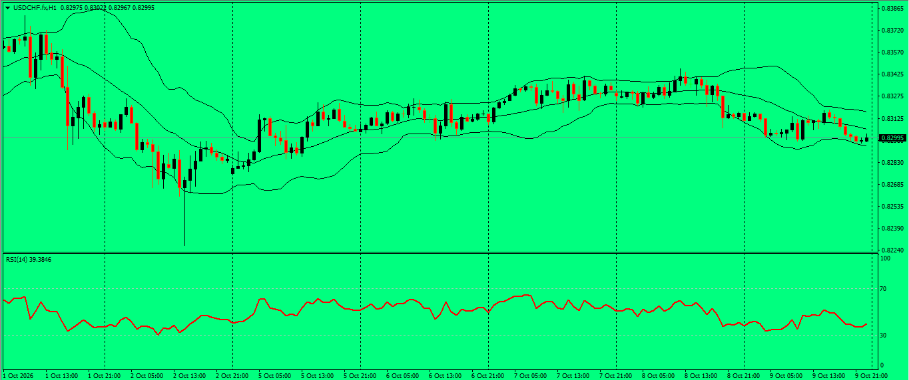The height and width of the screenshot is (380, 909).
Task: Click the 0.83865 price axis label
Action: (892, 9)
